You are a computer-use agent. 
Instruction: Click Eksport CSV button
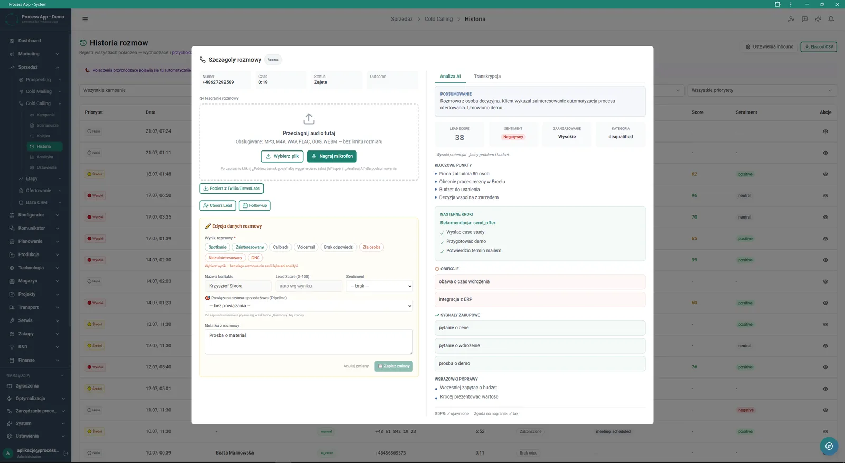coord(819,47)
